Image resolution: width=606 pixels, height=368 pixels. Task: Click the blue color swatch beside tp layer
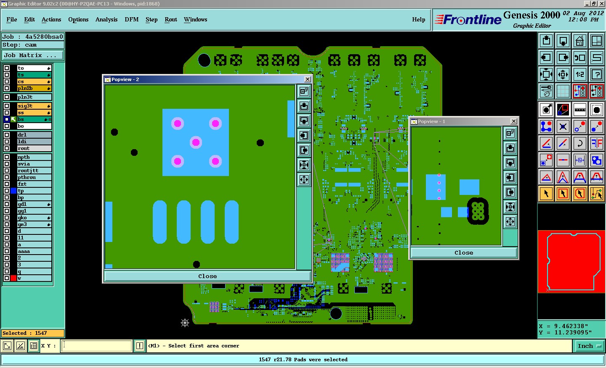(x=13, y=191)
